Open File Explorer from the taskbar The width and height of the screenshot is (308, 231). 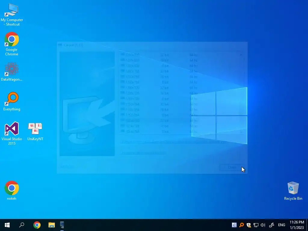point(51,225)
